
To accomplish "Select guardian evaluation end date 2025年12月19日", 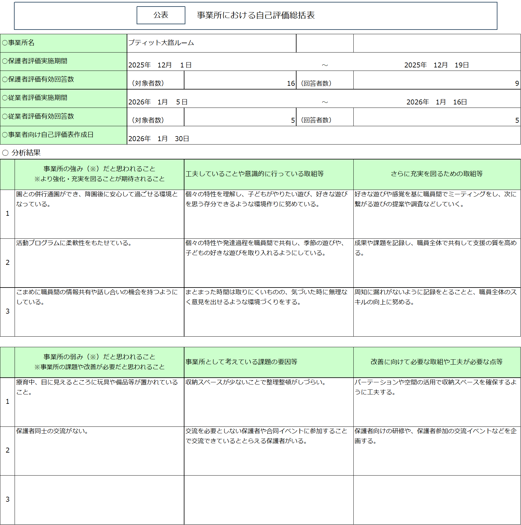I will (436, 65).
